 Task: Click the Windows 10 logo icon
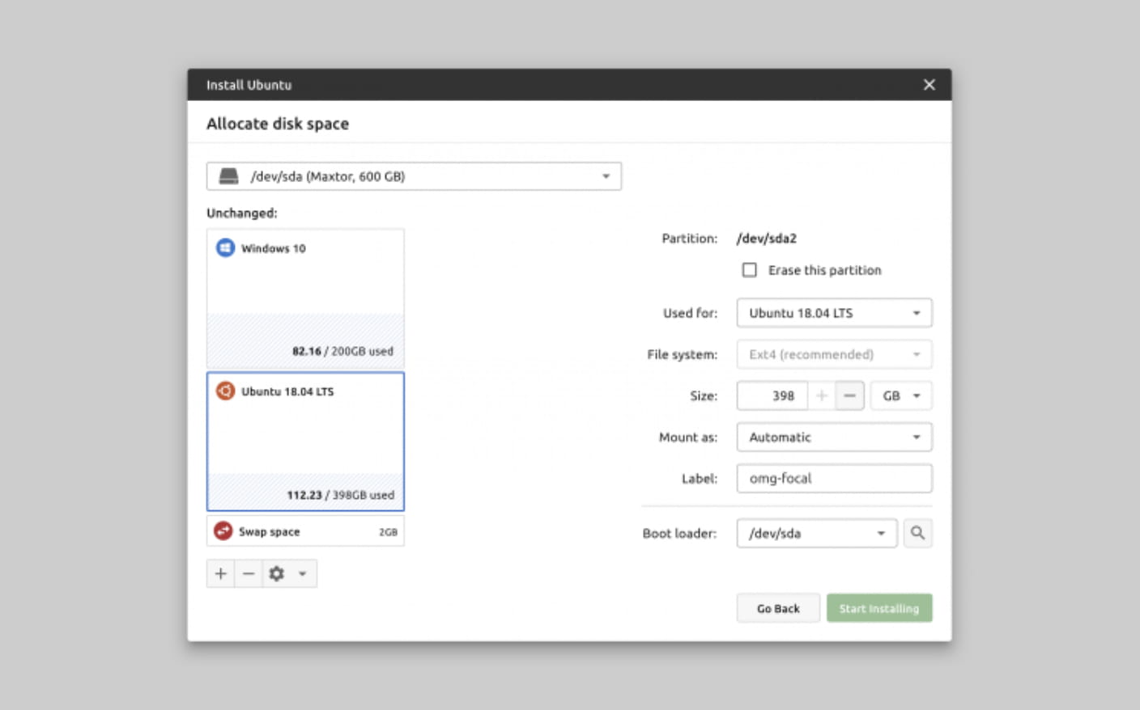225,247
